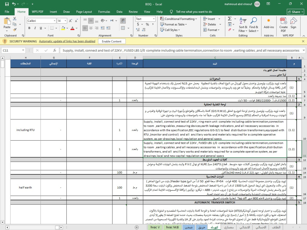Switch to hvac V sheet tab
307x230 pixels.
155,227
